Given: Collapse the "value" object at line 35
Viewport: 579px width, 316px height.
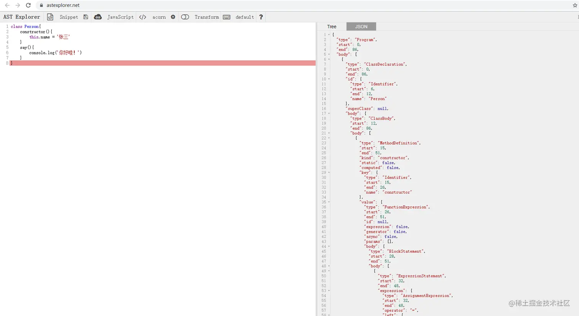Looking at the screenshot, I should tap(329, 202).
